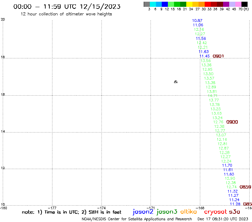252x222 pixels.
Task: Pick the pink swatch in the color scale
Action: click(238, 4)
